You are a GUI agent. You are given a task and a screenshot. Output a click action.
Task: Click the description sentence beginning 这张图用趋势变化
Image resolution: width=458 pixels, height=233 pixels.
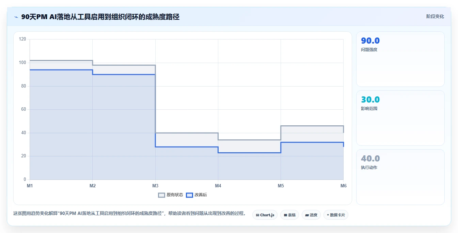(129, 214)
